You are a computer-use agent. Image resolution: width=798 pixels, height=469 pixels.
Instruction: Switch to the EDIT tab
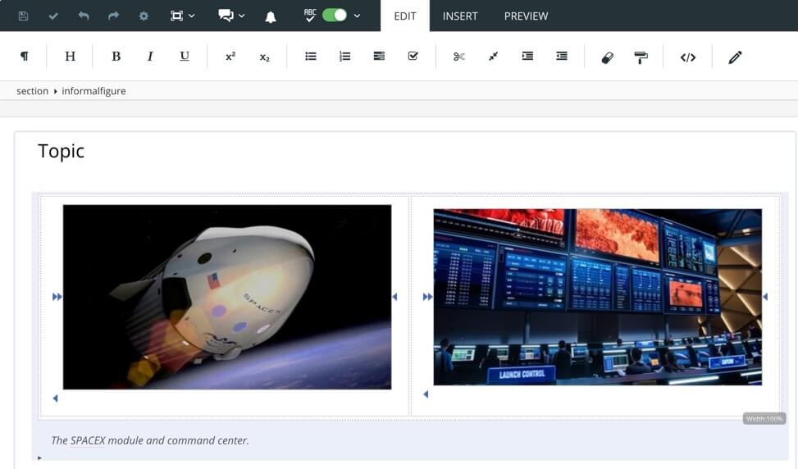(x=405, y=16)
